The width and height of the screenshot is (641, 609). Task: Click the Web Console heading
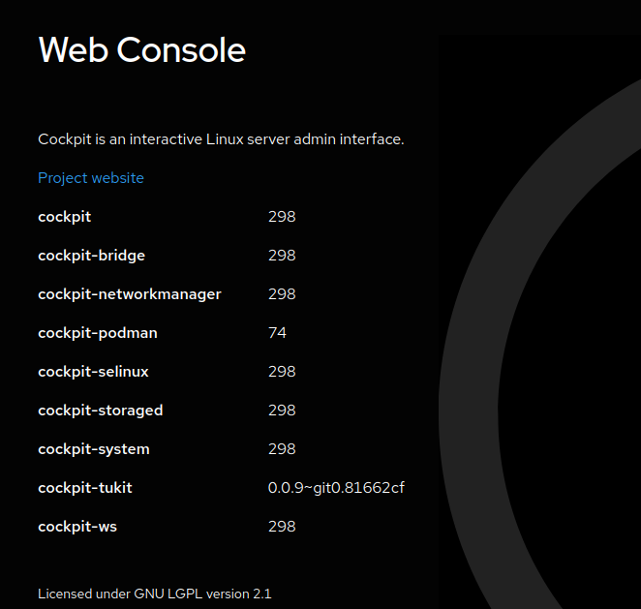142,50
